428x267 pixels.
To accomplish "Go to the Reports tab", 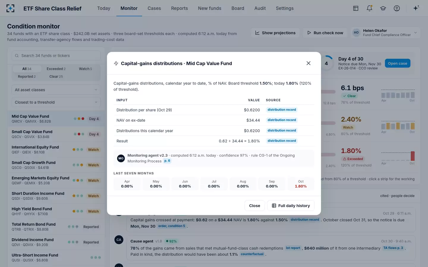I will click(180, 8).
